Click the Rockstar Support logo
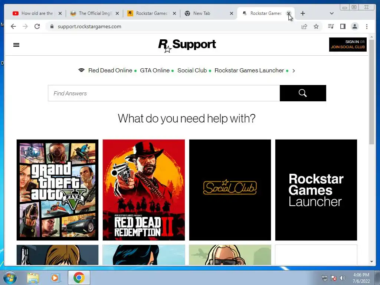Image resolution: width=380 pixels, height=285 pixels. point(187,45)
